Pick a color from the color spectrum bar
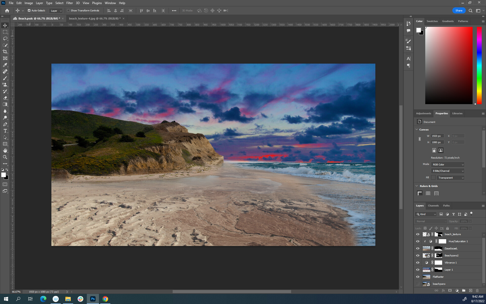 click(x=479, y=63)
